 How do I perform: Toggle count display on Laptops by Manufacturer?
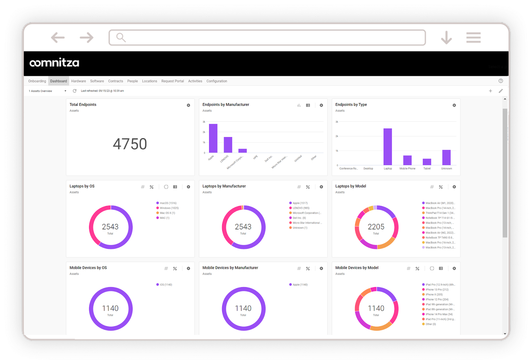pyautogui.click(x=299, y=187)
